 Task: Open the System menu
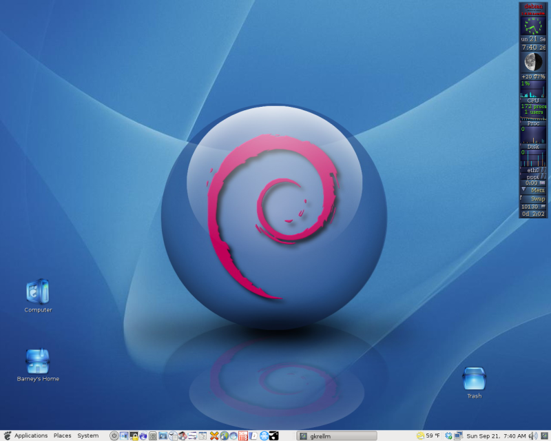tap(88, 435)
